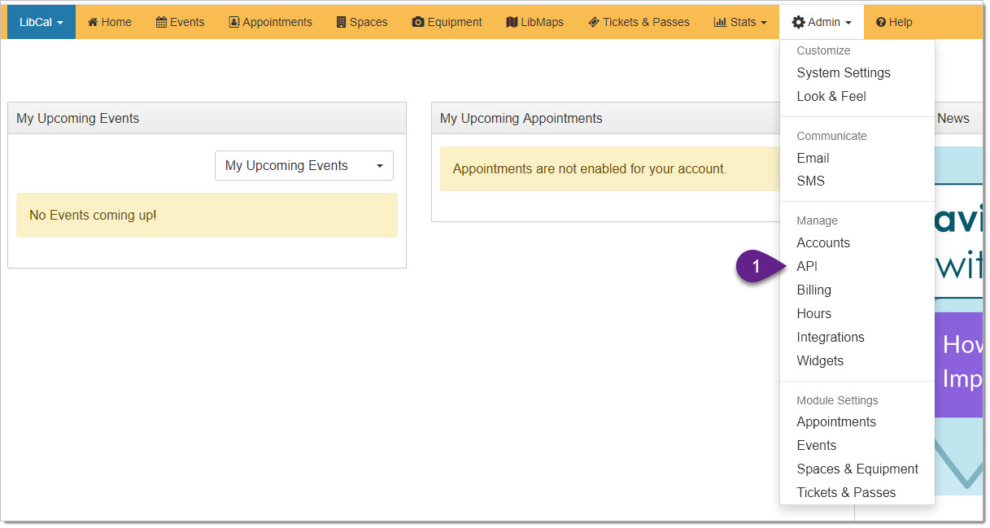Click the news banner image

point(958,325)
